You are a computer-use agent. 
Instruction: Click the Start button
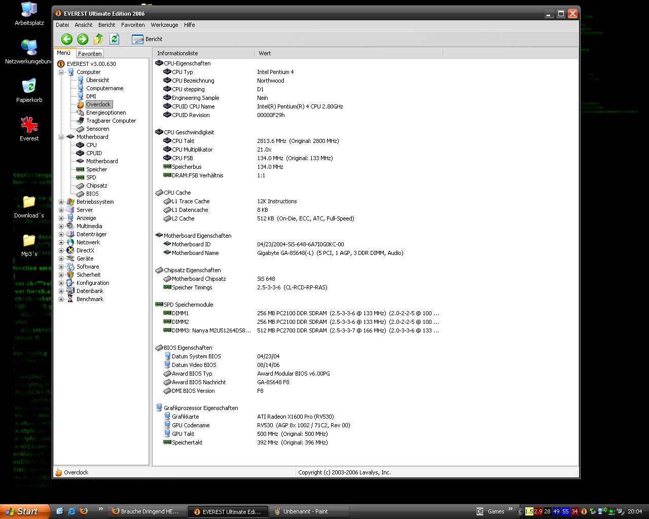tap(25, 511)
